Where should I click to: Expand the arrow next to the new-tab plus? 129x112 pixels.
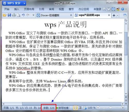(118, 15)
